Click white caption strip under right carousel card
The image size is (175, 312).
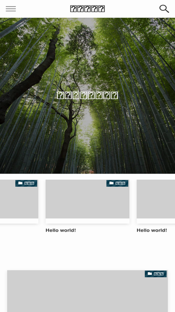point(156,221)
